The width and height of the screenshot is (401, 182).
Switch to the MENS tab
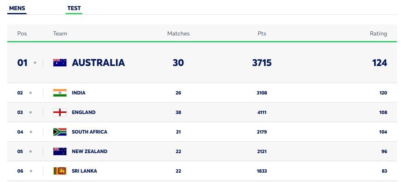click(17, 9)
